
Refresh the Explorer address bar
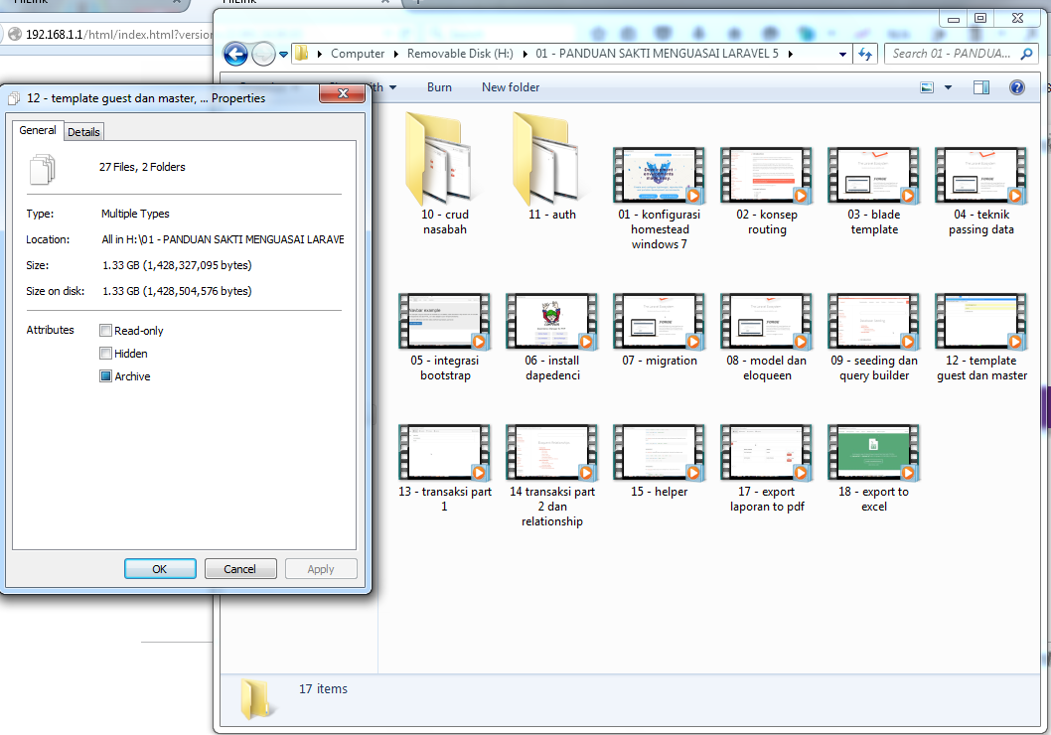click(x=864, y=54)
